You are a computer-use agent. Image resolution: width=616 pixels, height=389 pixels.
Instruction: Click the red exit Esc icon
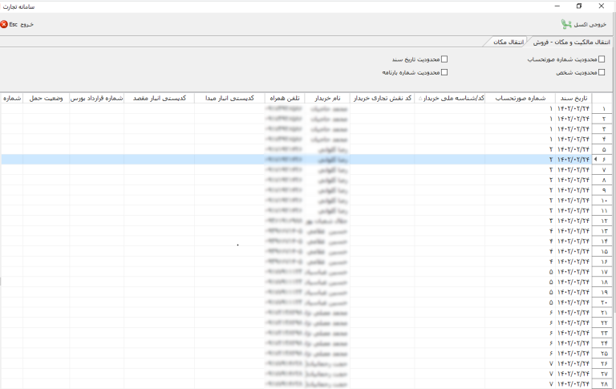pyautogui.click(x=4, y=24)
